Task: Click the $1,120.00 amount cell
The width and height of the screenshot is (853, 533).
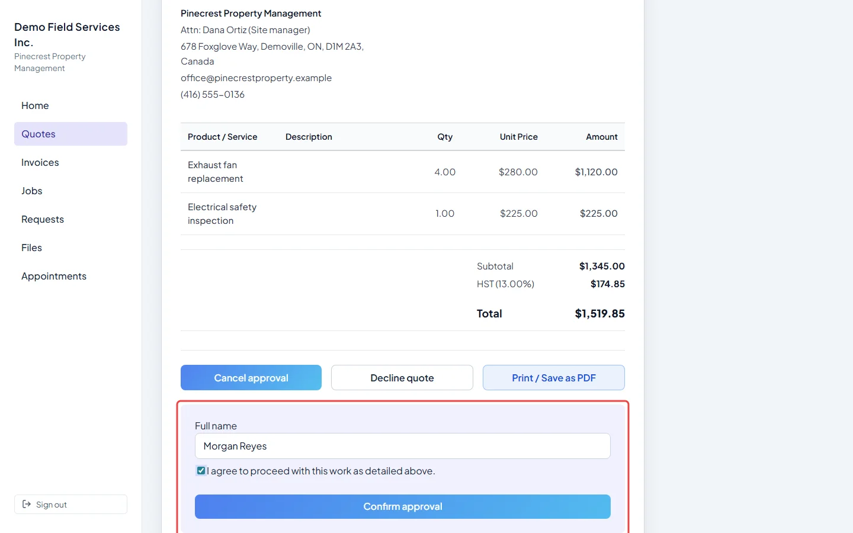Action: [x=596, y=172]
